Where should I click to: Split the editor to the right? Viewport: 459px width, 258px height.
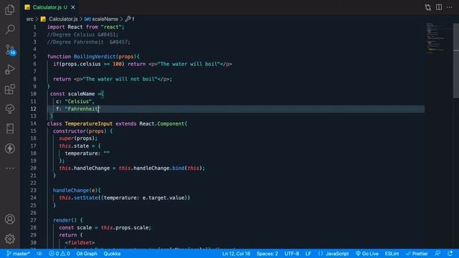click(x=438, y=7)
